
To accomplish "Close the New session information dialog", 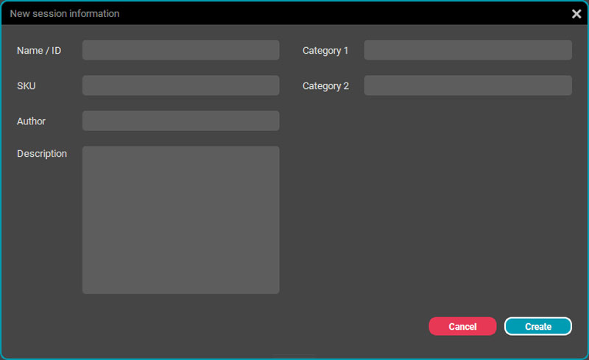I will [576, 14].
